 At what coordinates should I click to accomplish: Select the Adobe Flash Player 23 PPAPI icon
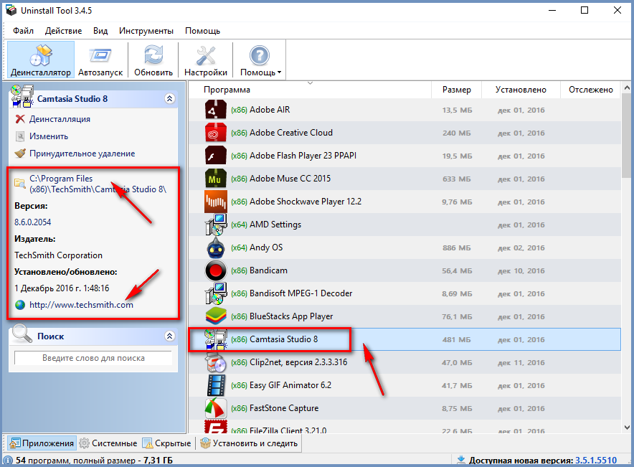[x=215, y=156]
